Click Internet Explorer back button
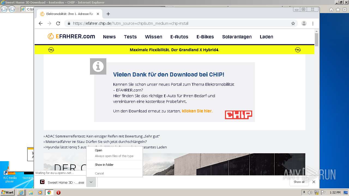Screen dimensions: 349x196 (4, 9)
